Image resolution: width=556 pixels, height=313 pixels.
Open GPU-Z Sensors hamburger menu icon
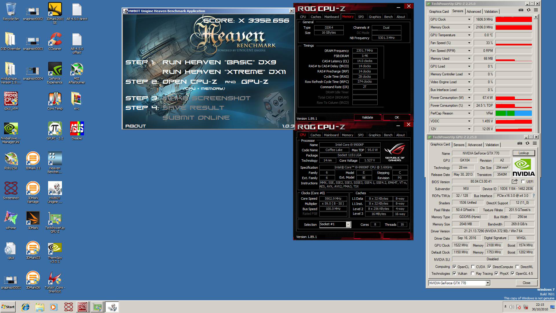(x=536, y=10)
